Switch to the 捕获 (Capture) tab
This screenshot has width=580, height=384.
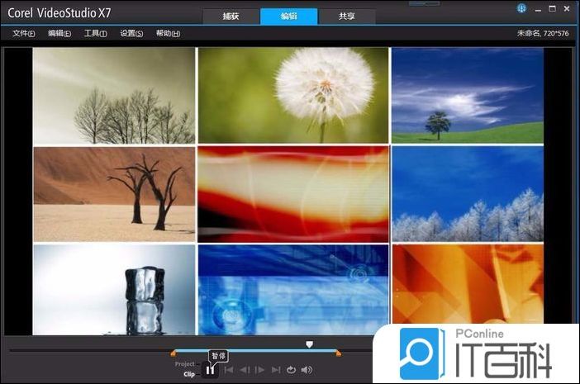231,17
